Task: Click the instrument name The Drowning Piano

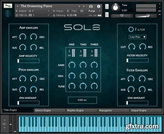Action: pyautogui.click(x=36, y=6)
